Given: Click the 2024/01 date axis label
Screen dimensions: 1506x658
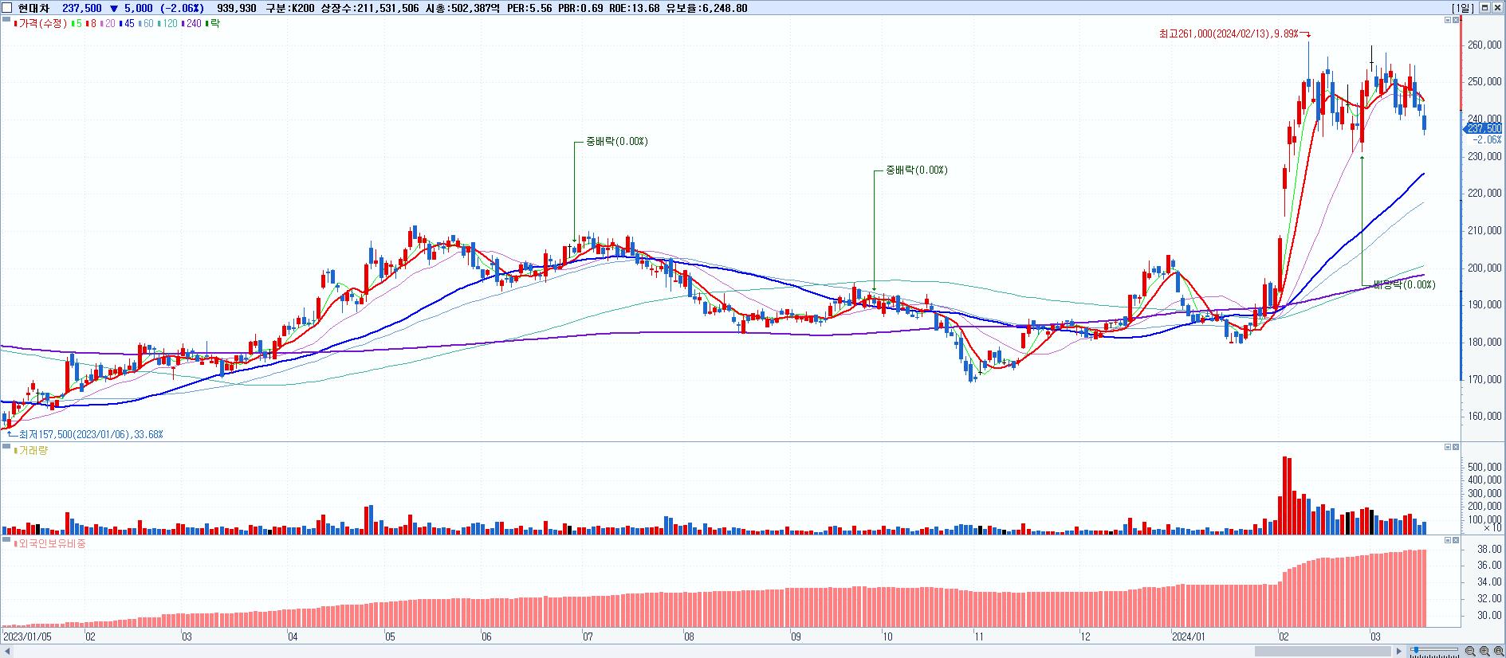Looking at the screenshot, I should tap(1189, 636).
